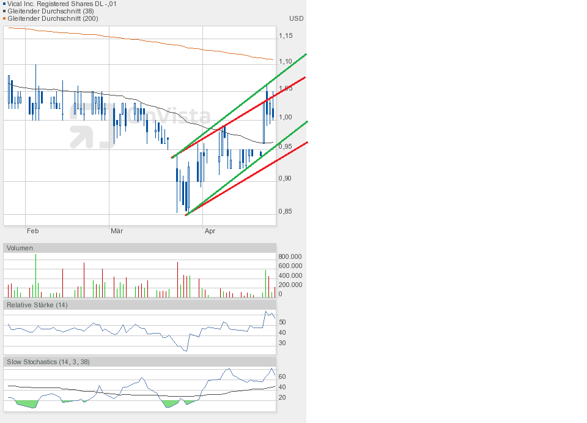Click the Apr month label
The height and width of the screenshot is (423, 587).
coord(210,231)
